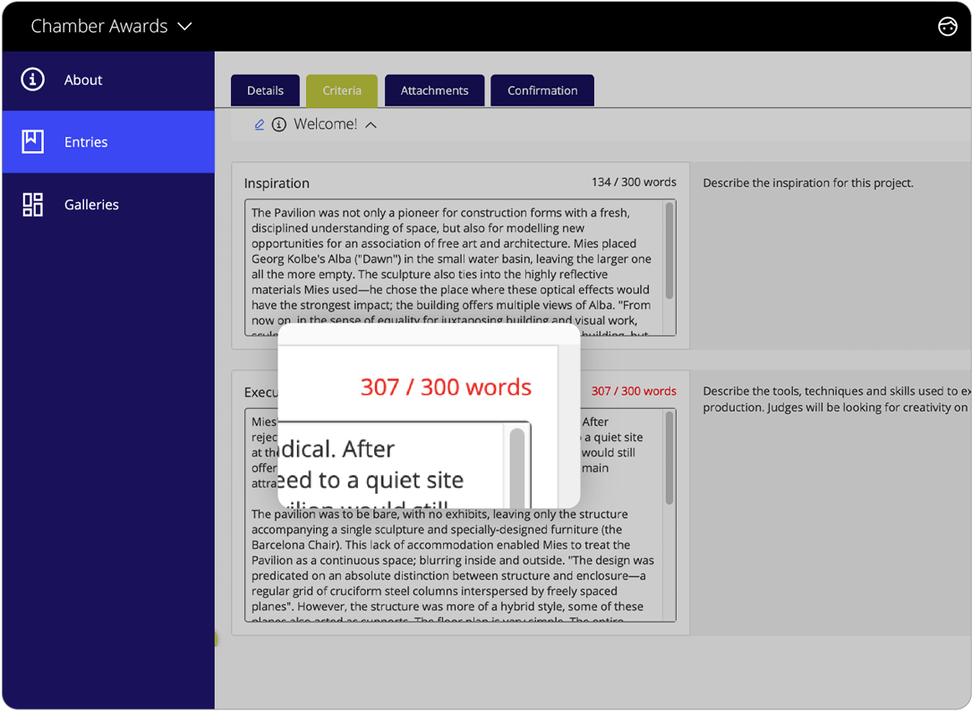Click the user account icon top right
The image size is (972, 713).
948,26
